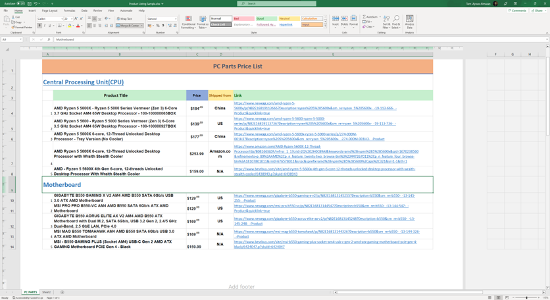
Task: Apply the Good cell style
Action: [x=266, y=18]
